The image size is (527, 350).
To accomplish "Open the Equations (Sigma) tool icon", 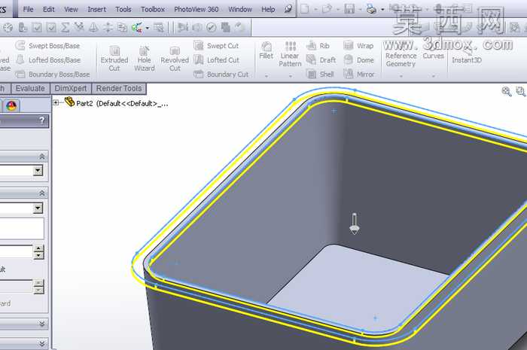I will [65, 28].
